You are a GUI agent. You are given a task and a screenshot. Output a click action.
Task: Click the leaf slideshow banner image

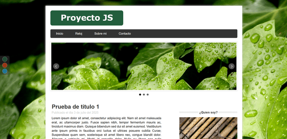click(x=144, y=66)
